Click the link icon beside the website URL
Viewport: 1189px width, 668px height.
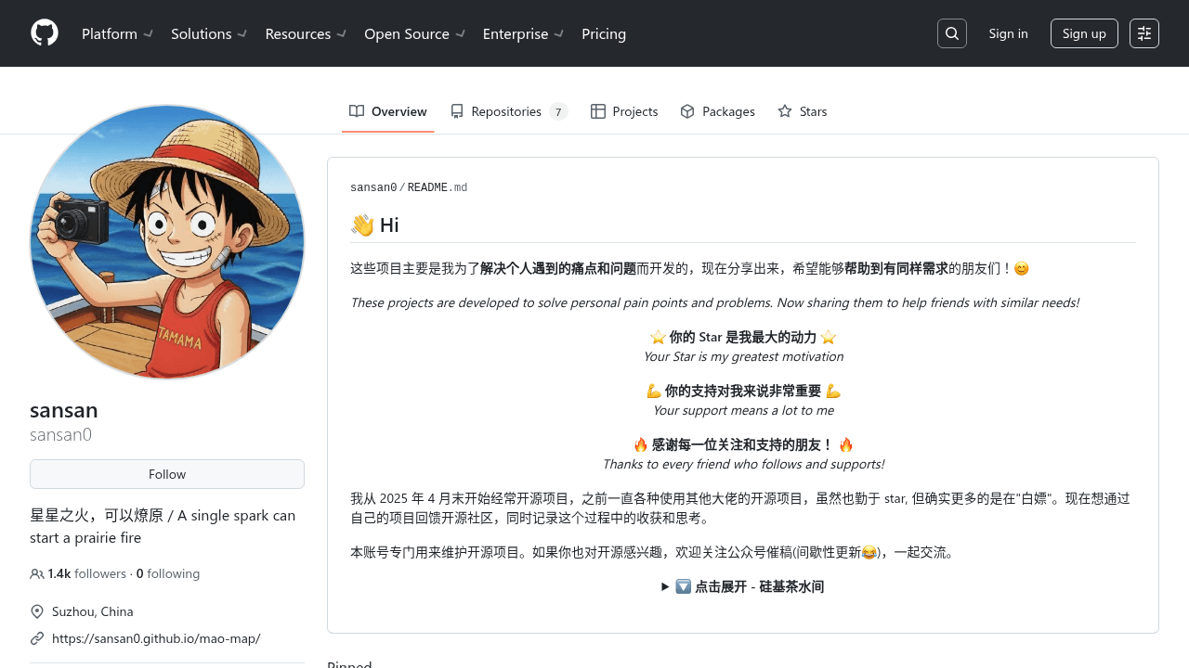tap(37, 638)
